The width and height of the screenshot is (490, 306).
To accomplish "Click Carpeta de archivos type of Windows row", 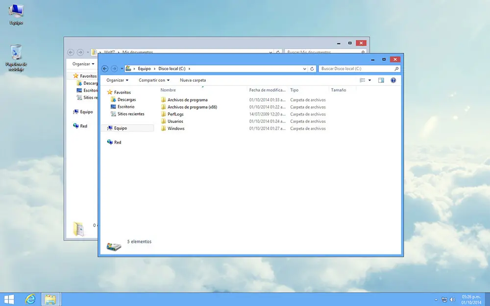I will point(308,129).
